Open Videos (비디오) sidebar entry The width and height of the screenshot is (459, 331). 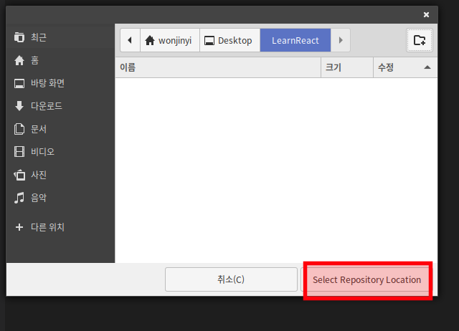point(60,152)
